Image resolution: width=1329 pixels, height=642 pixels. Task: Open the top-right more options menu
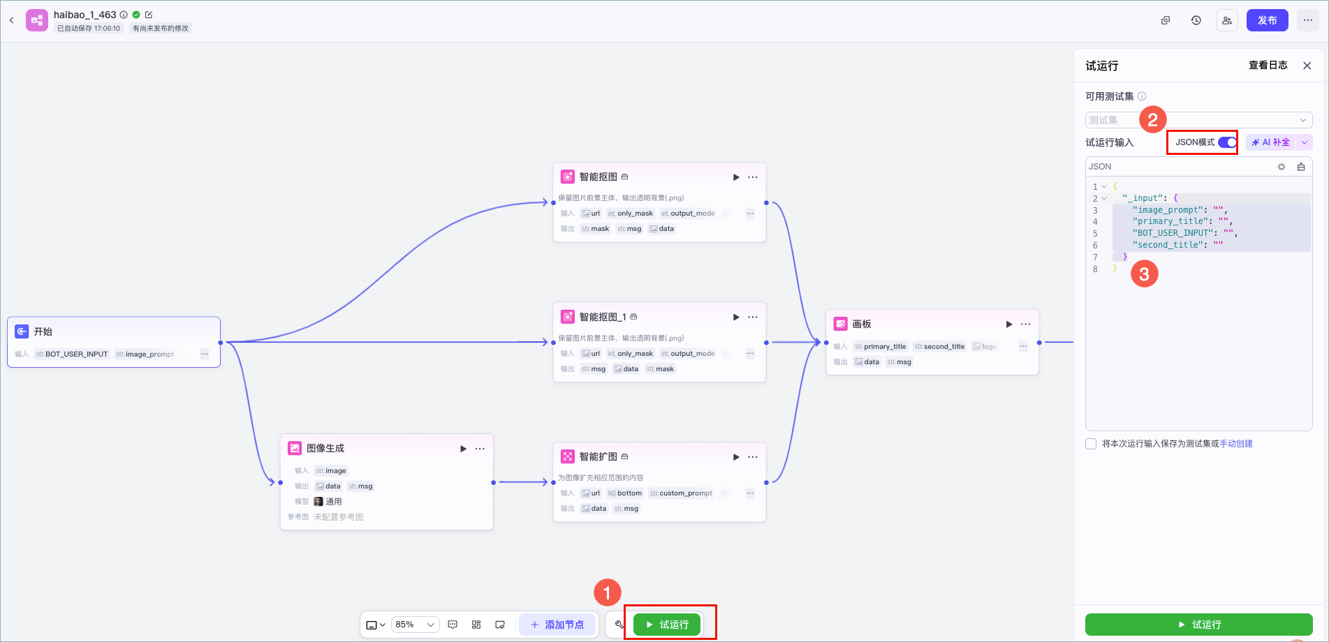(x=1308, y=20)
